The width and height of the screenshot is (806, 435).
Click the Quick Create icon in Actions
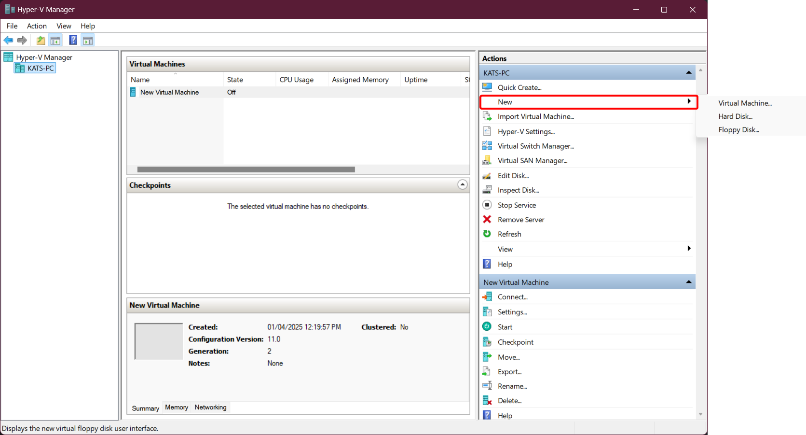pyautogui.click(x=487, y=87)
